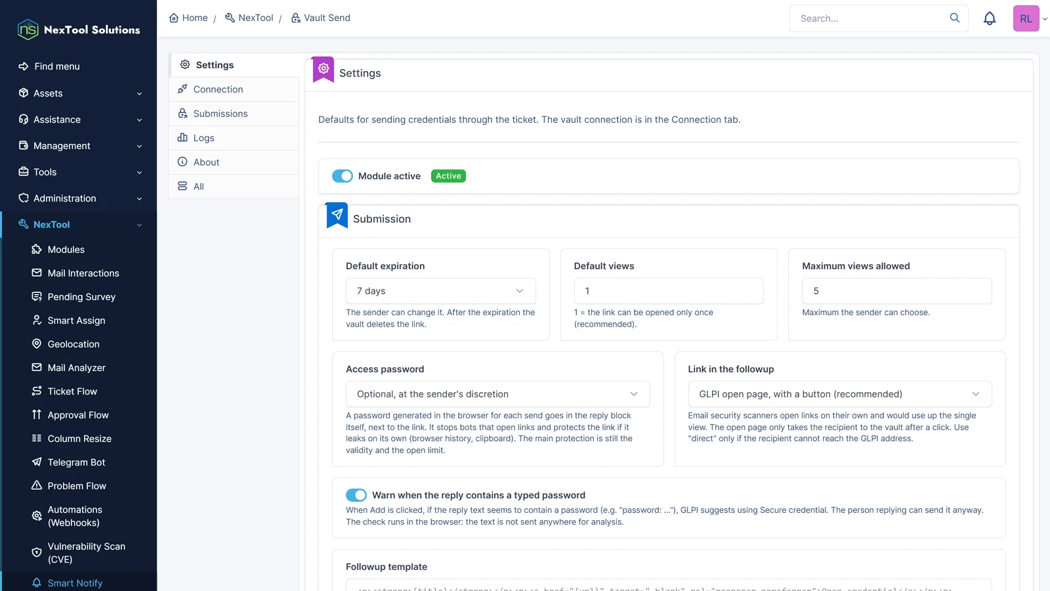Open the Link in the followup dropdown

coord(840,394)
